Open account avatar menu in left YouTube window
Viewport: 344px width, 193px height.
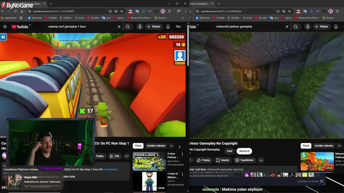click(x=178, y=27)
